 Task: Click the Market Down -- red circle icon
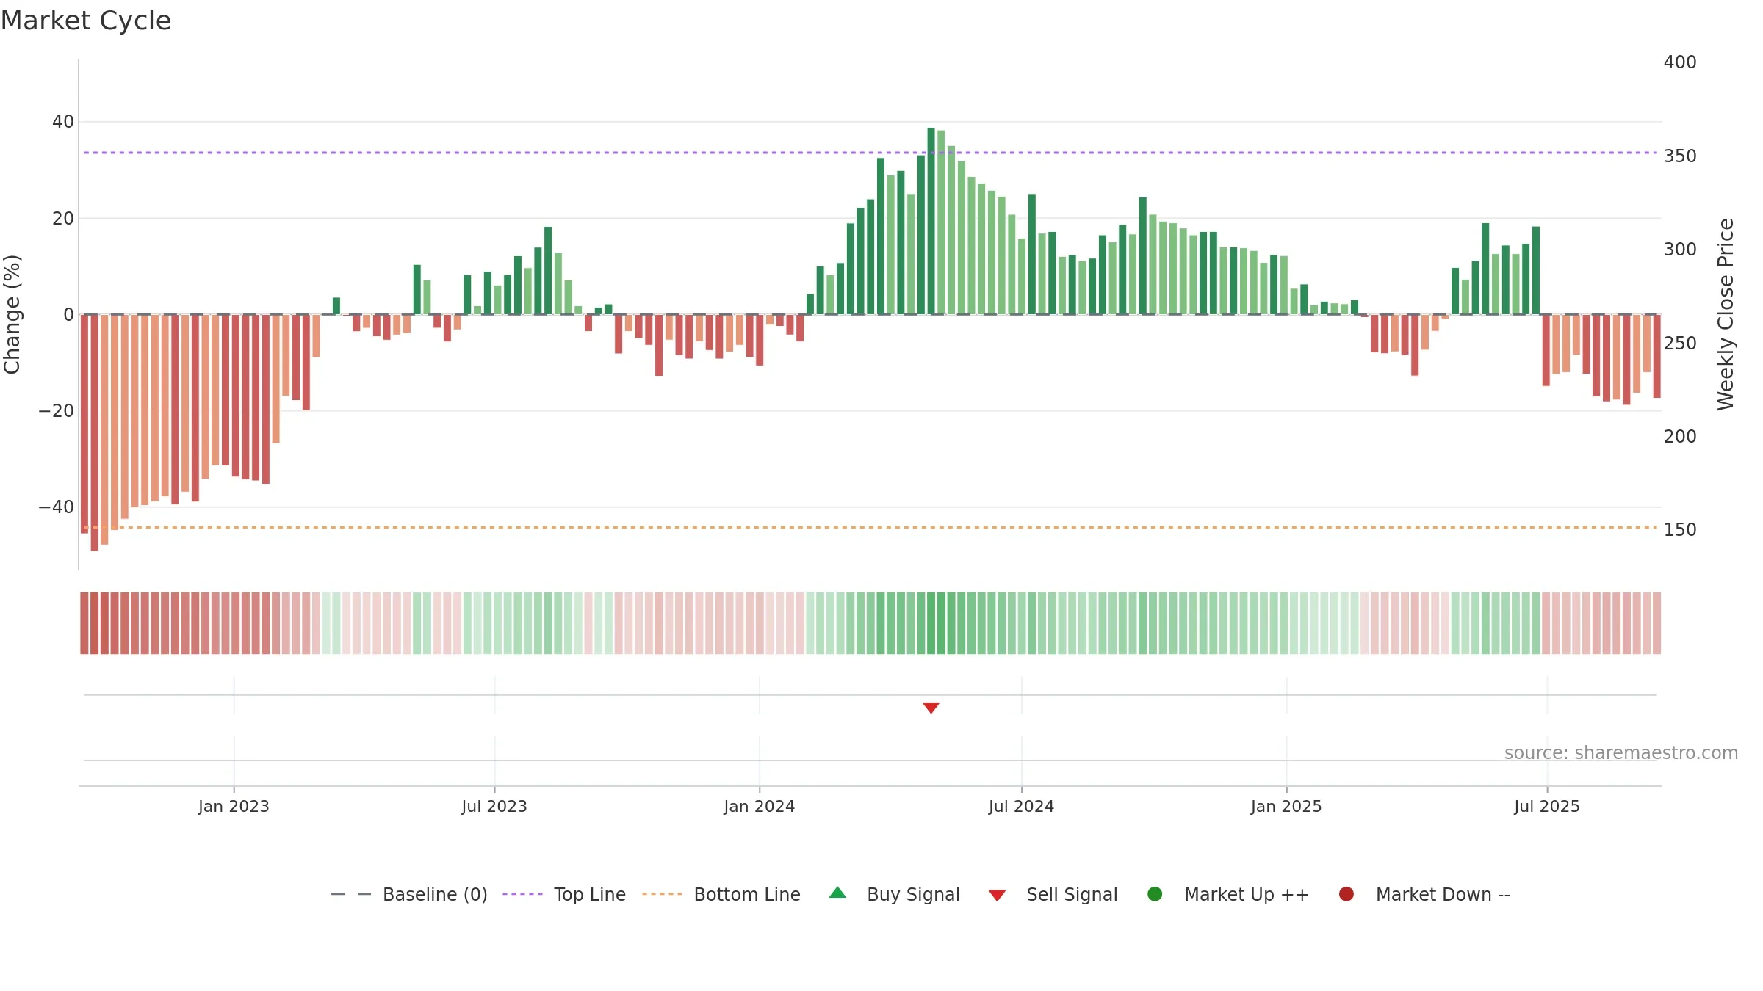tap(1346, 894)
